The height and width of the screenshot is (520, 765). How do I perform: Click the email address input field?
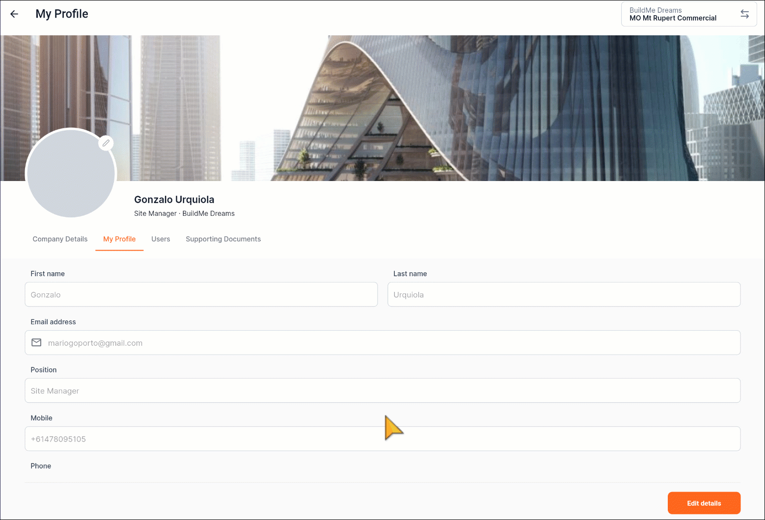(382, 342)
